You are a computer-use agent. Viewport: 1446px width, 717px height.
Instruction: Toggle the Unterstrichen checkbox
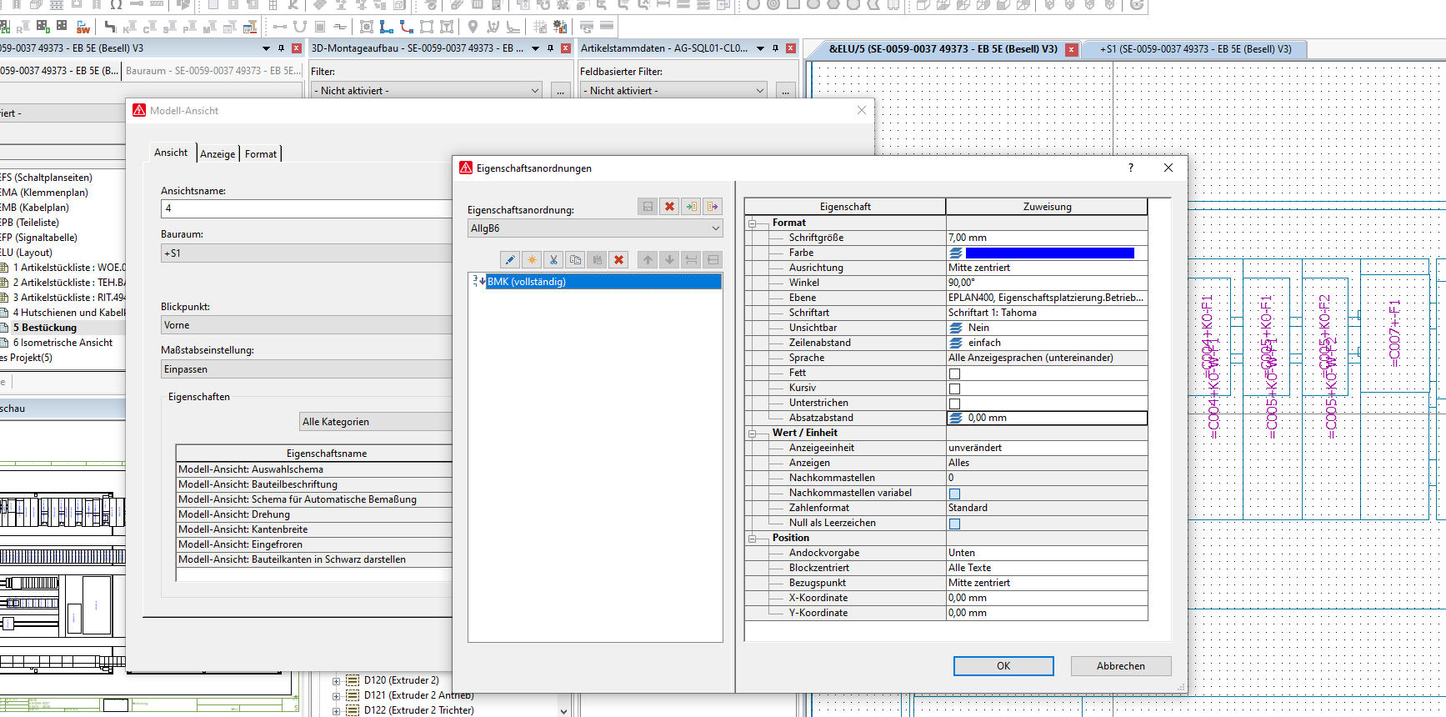(955, 404)
